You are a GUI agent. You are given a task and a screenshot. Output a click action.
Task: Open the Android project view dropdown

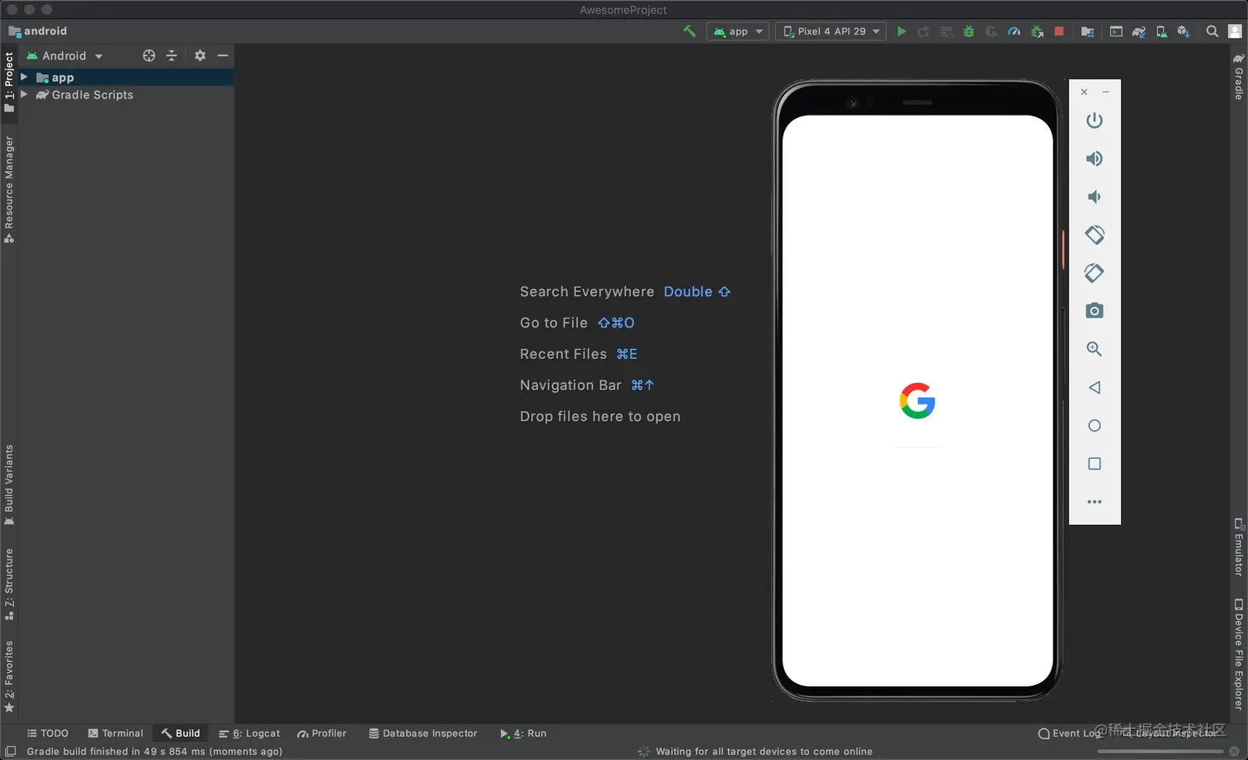tap(64, 56)
